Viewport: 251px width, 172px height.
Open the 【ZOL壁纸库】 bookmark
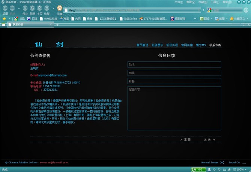coord(106,19)
